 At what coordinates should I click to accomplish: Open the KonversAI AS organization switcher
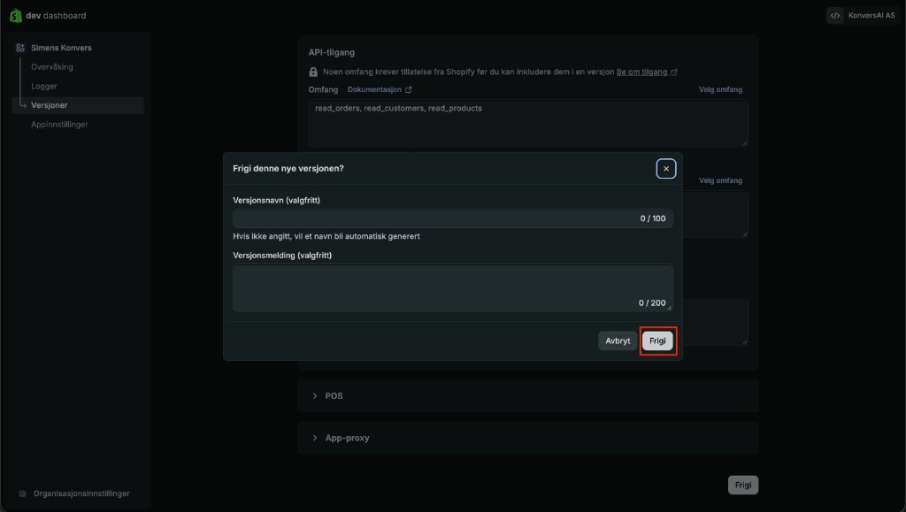pos(863,16)
